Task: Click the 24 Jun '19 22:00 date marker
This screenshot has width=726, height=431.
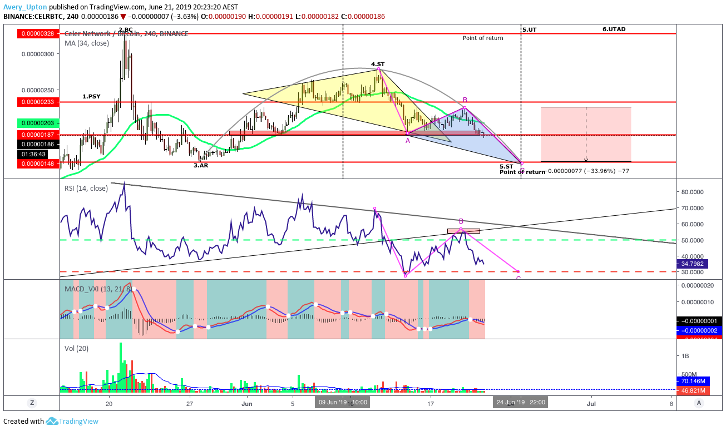Action: (x=520, y=402)
